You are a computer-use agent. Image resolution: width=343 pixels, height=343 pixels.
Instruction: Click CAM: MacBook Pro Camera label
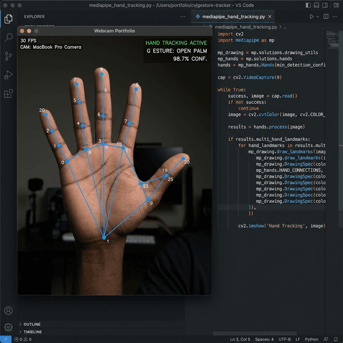pos(50,47)
